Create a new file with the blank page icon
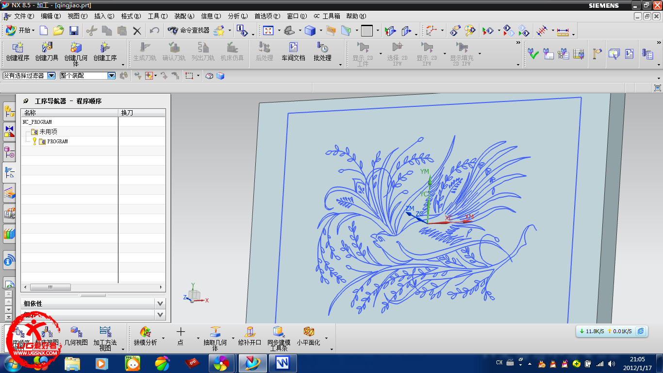Image resolution: width=663 pixels, height=373 pixels. [44, 31]
